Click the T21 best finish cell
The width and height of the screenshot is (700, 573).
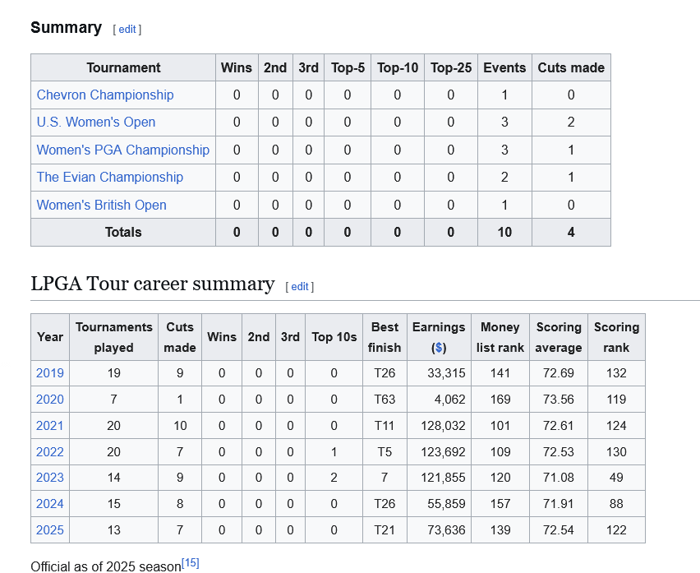coord(385,530)
